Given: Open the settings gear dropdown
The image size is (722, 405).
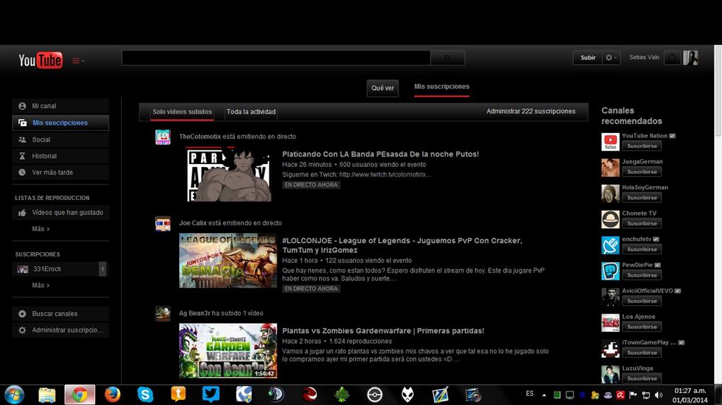Looking at the screenshot, I should (x=611, y=58).
